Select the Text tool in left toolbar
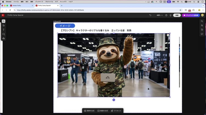 (4, 30)
